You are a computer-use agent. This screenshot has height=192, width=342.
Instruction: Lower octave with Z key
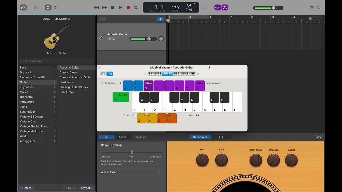point(142,118)
